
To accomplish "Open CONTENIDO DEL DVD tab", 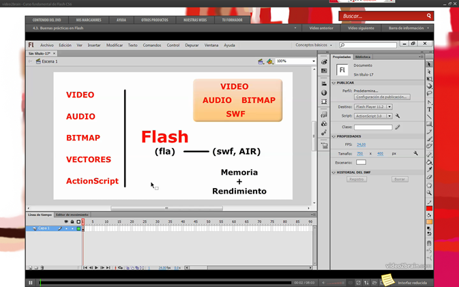I will coord(46,20).
